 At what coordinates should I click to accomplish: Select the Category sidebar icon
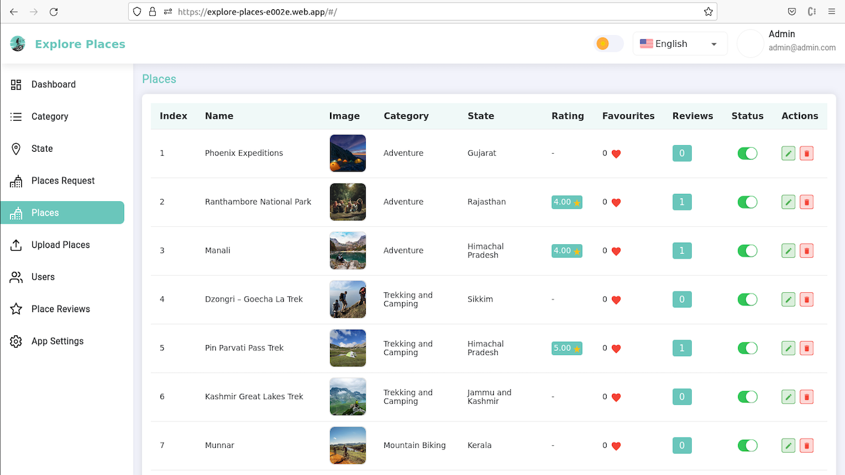coord(16,116)
